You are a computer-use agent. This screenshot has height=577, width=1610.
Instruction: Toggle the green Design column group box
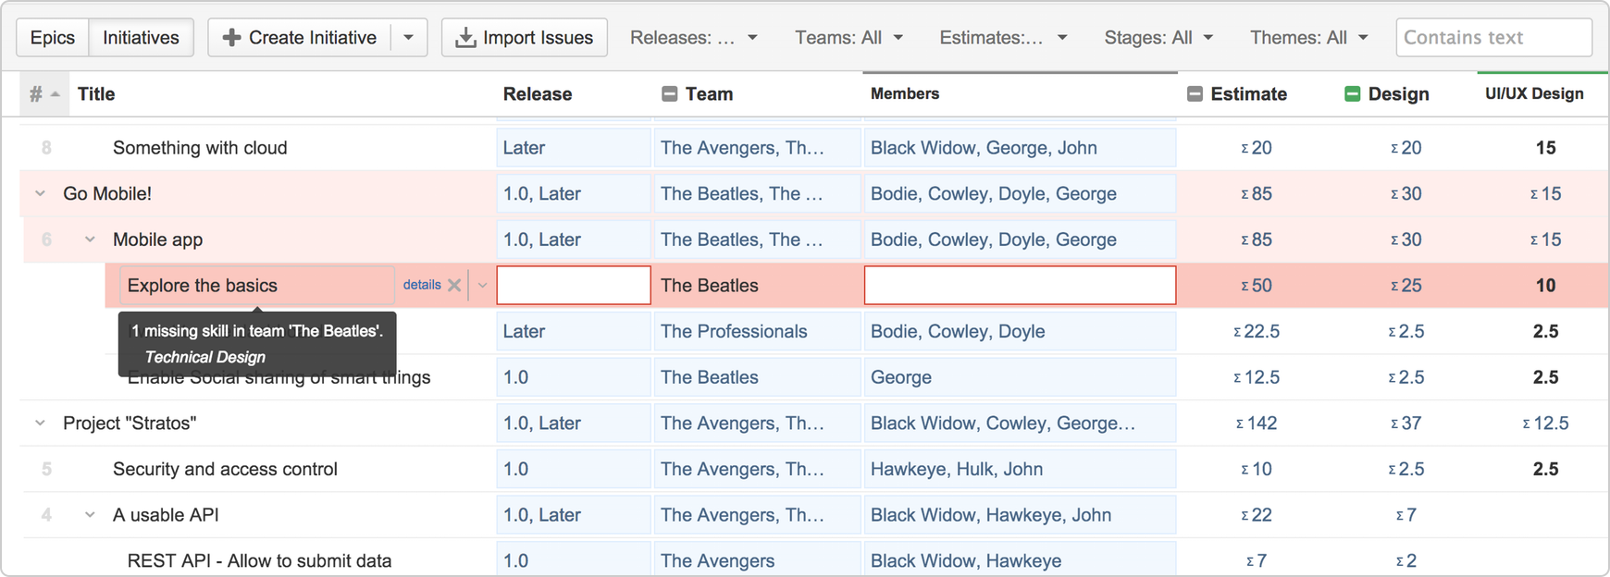(x=1352, y=94)
